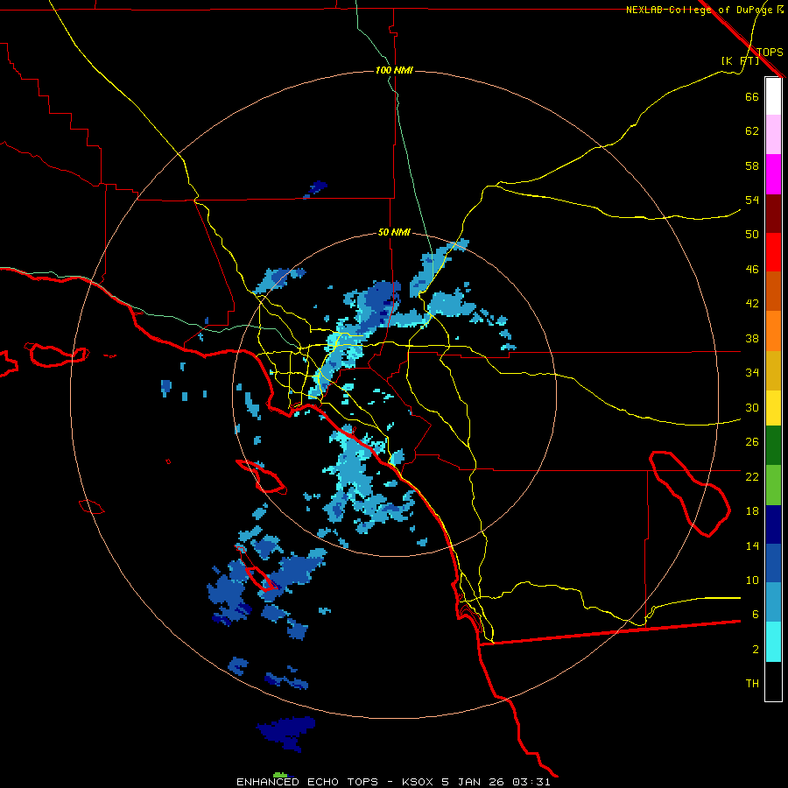Click the orange 38-42 kft color band
The width and height of the screenshot is (788, 788).
tap(773, 331)
